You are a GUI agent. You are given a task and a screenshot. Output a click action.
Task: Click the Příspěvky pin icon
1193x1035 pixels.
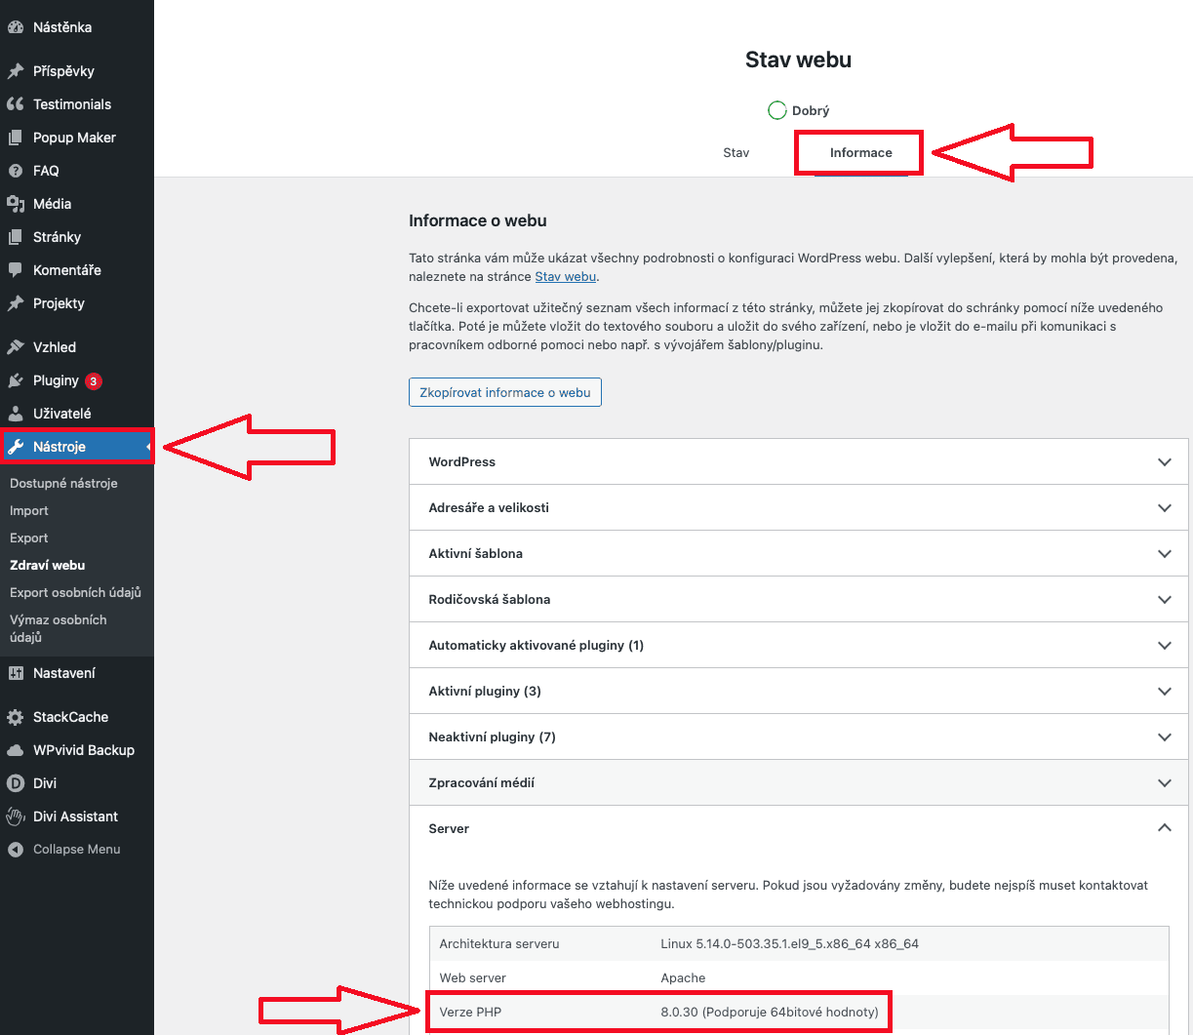(x=16, y=71)
